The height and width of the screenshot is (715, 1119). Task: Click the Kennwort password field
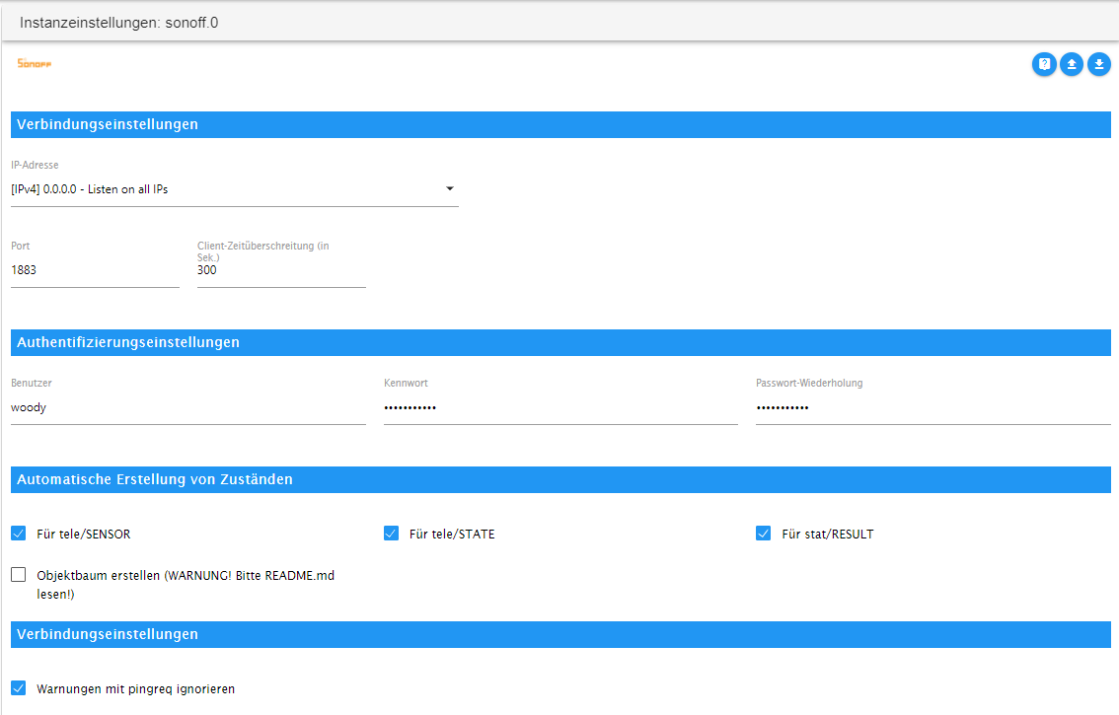point(560,407)
